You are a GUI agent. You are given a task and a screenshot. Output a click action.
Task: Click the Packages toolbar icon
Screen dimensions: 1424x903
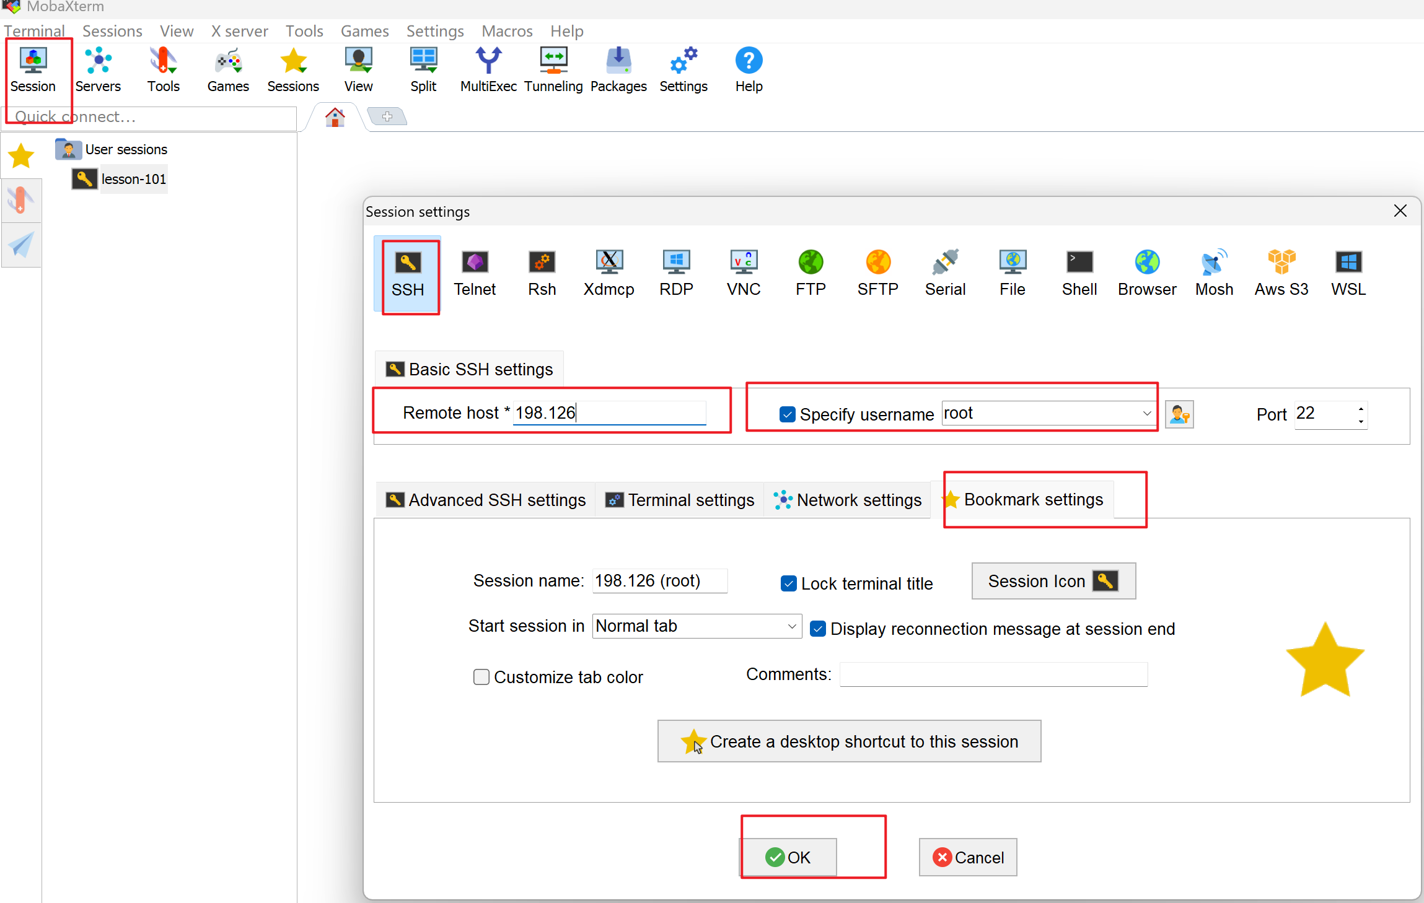[618, 69]
